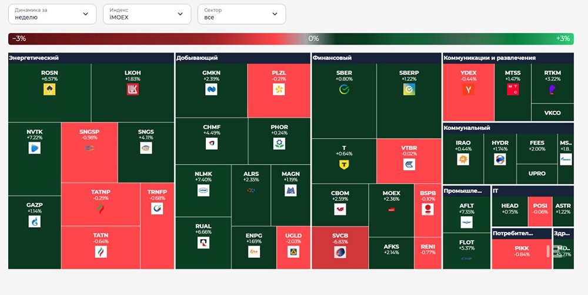Select the 'Добывающий' sector header

[x=243, y=58]
